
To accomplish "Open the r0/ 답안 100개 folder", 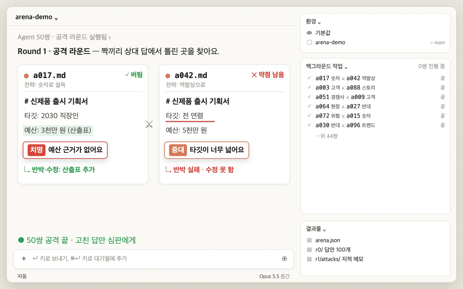I will click(333, 250).
